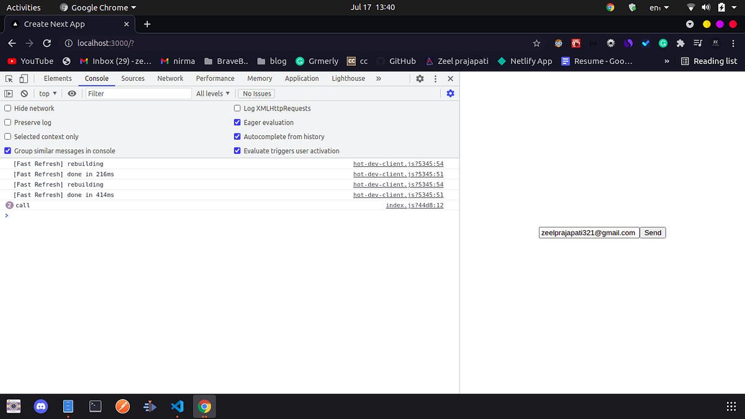The height and width of the screenshot is (419, 745).
Task: Activate the inspect element picker icon
Action: point(9,79)
